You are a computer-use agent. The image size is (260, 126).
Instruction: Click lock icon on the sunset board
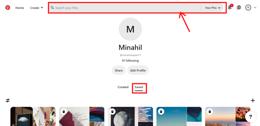pos(210,112)
